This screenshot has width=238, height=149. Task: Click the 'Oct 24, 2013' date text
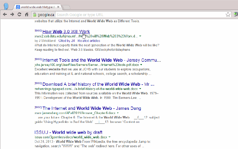[44, 142]
